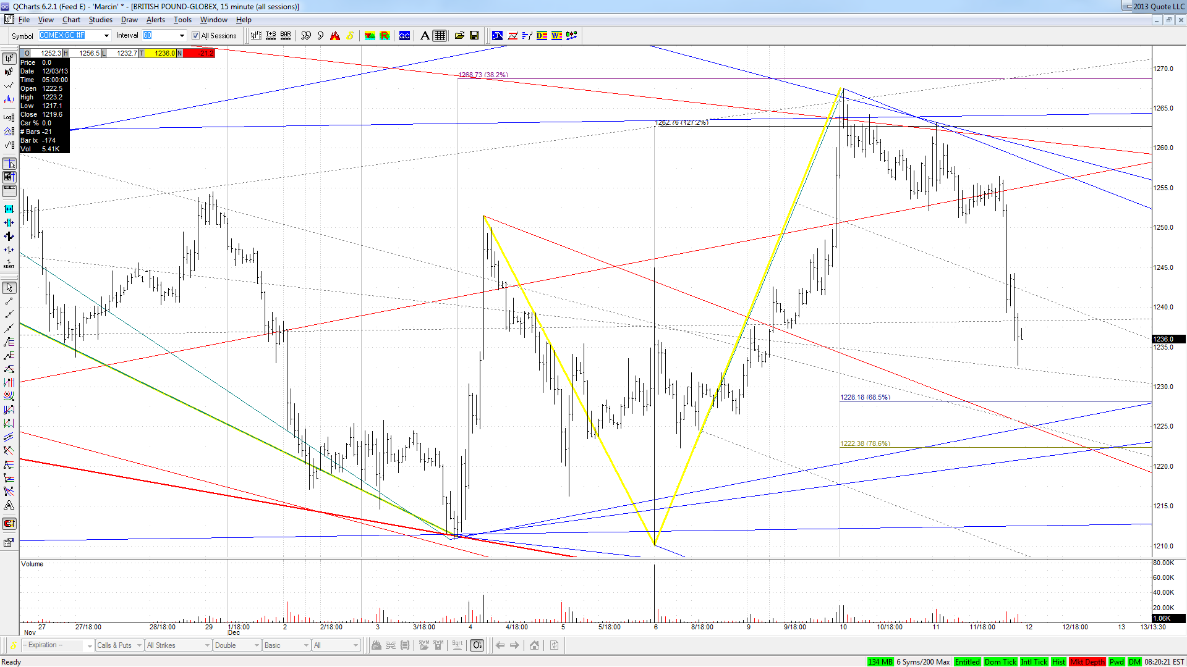Expand the Calls & Puts dropdown
Screen dimensions: 1187x667
[139, 645]
